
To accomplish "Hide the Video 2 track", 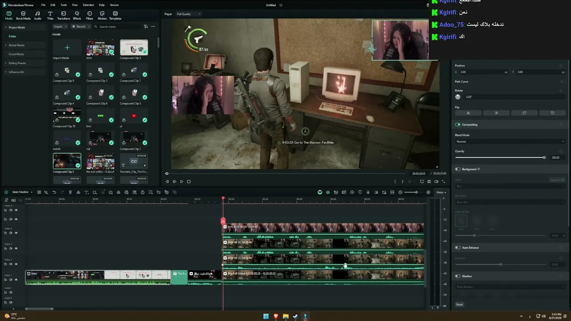I will tap(16, 264).
